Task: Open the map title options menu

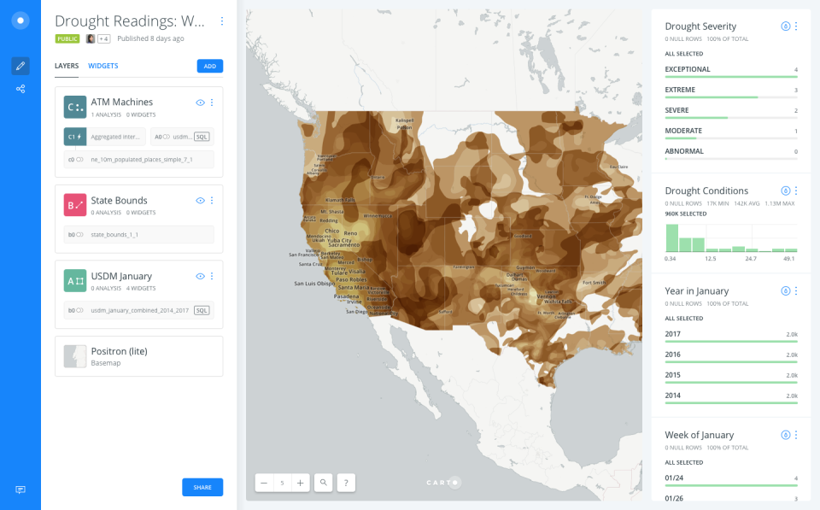Action: 222,21
